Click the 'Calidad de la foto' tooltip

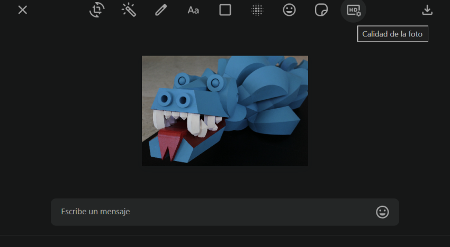392,34
